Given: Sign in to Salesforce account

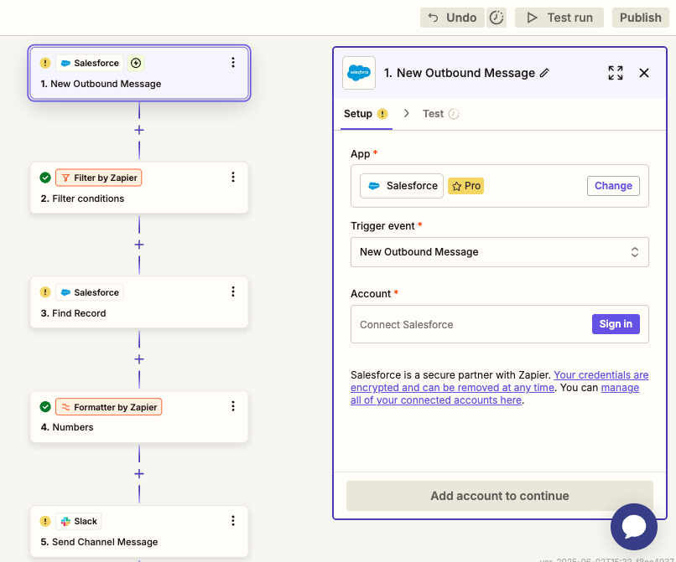Looking at the screenshot, I should tap(616, 324).
